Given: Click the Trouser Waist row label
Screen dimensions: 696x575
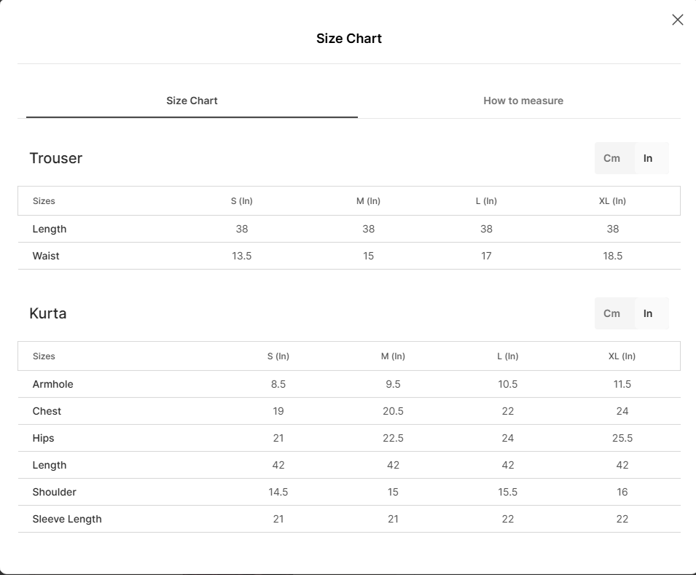Looking at the screenshot, I should click(46, 256).
